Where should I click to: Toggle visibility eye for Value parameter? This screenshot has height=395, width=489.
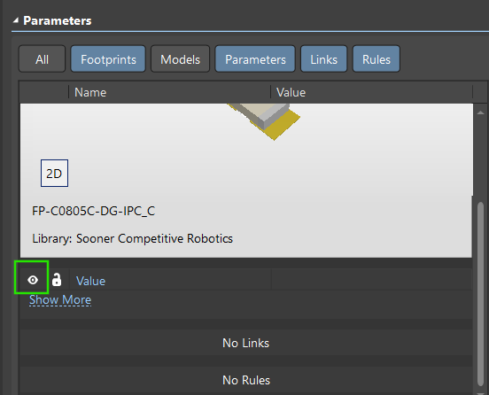coord(33,280)
